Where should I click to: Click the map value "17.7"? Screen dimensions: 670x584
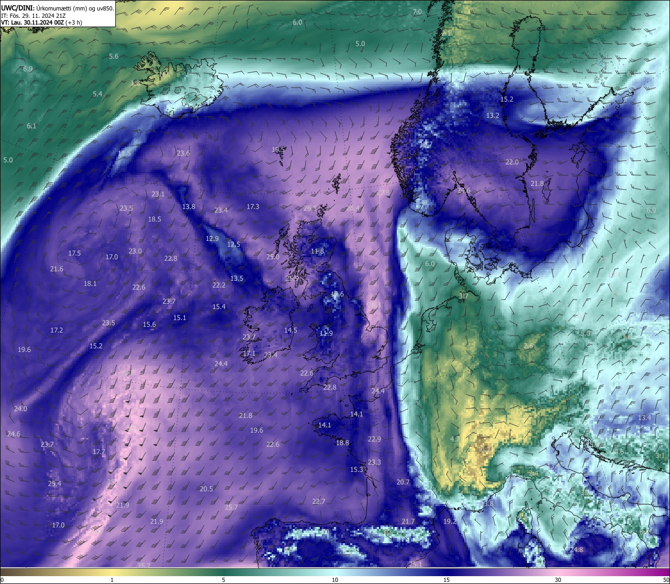99,451
